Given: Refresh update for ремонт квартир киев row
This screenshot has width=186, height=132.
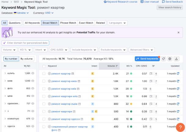Looking at the screenshot, I should pyautogui.click(x=178, y=81).
